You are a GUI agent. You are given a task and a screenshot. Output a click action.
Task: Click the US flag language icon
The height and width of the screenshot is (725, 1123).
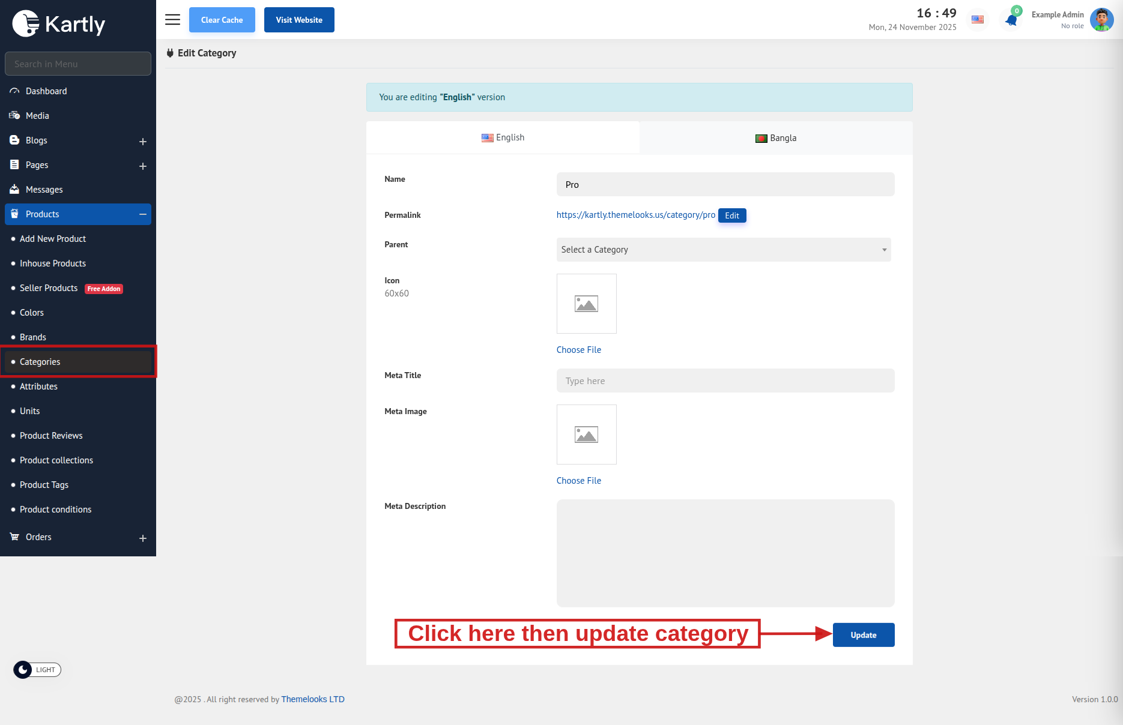978,20
